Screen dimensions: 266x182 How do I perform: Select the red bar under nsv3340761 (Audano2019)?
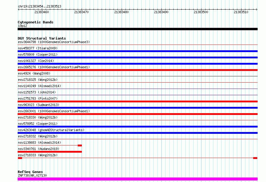[50, 152]
